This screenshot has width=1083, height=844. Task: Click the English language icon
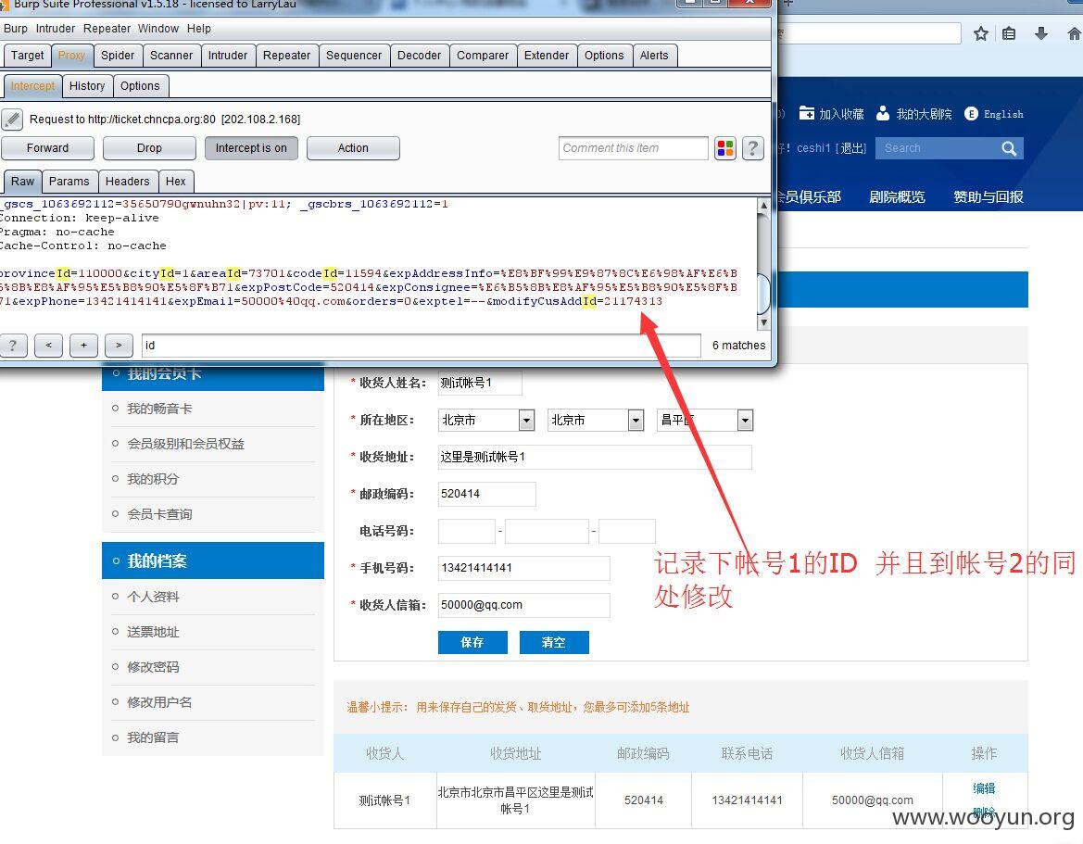click(x=971, y=114)
